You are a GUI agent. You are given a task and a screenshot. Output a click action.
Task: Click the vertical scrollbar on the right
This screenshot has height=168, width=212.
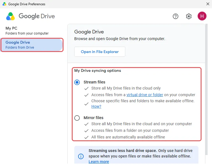[206, 89]
